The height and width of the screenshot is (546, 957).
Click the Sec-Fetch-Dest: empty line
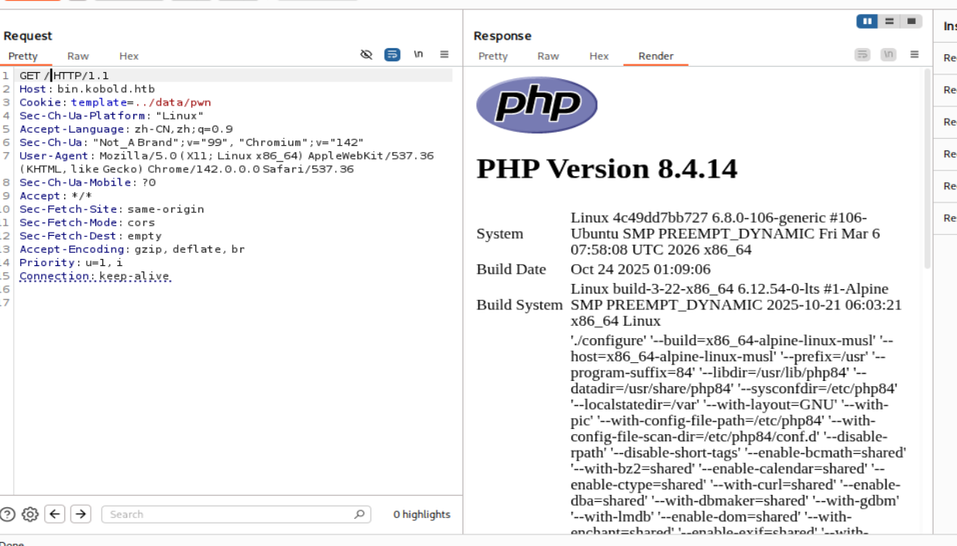[91, 236]
